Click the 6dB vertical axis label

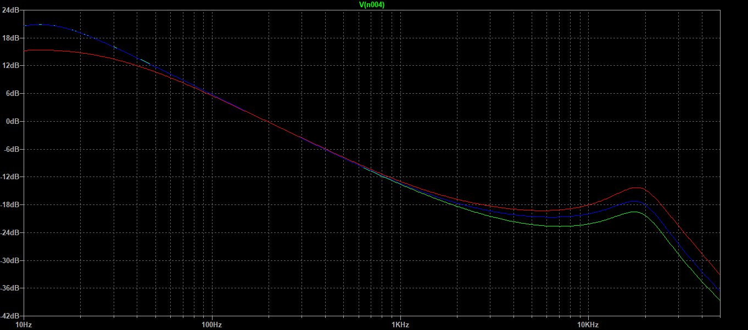(13, 94)
